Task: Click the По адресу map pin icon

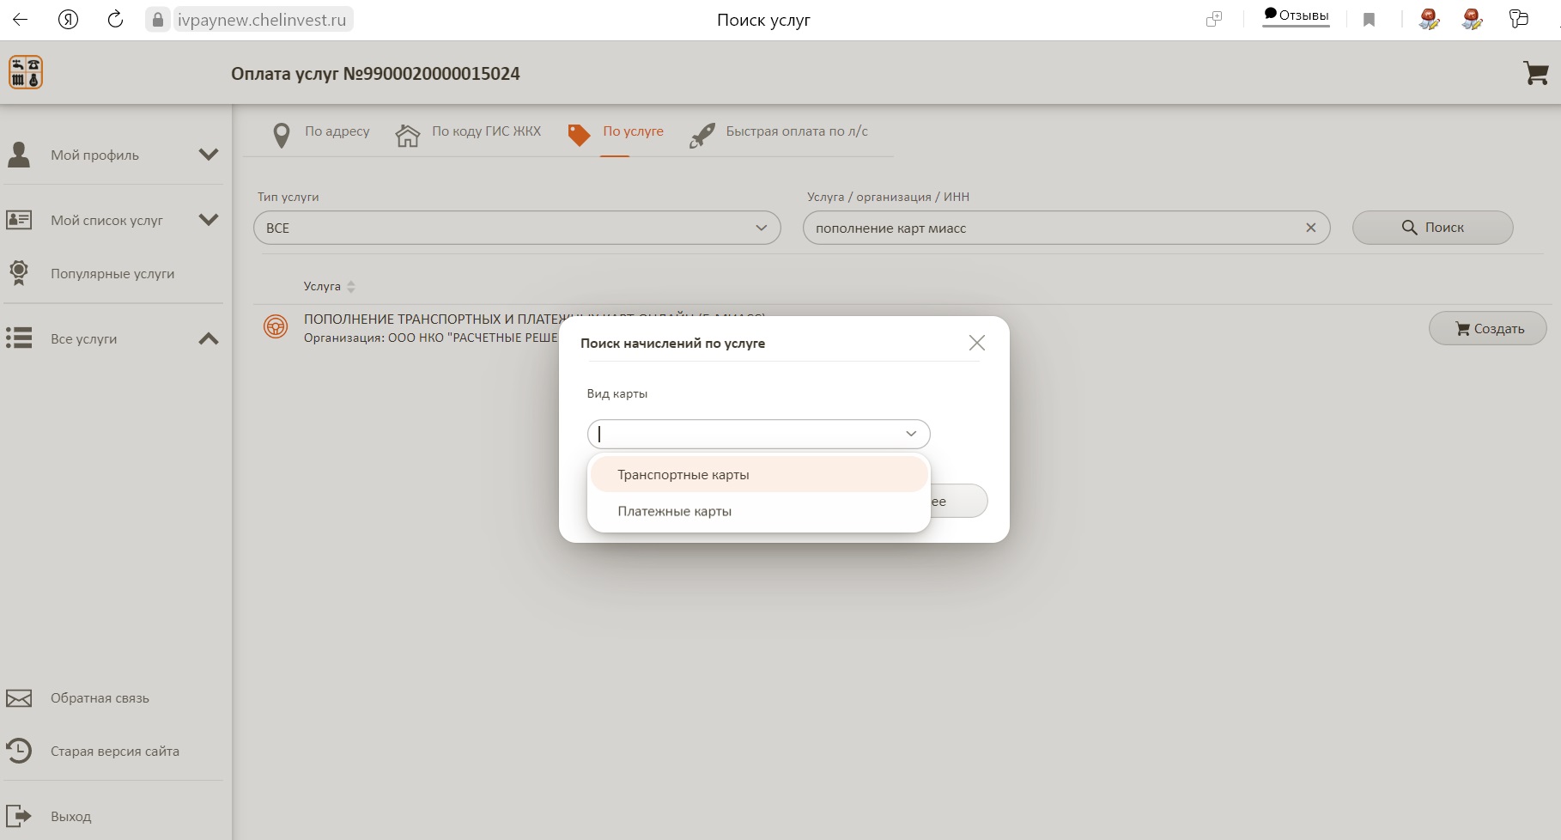Action: pyautogui.click(x=281, y=135)
